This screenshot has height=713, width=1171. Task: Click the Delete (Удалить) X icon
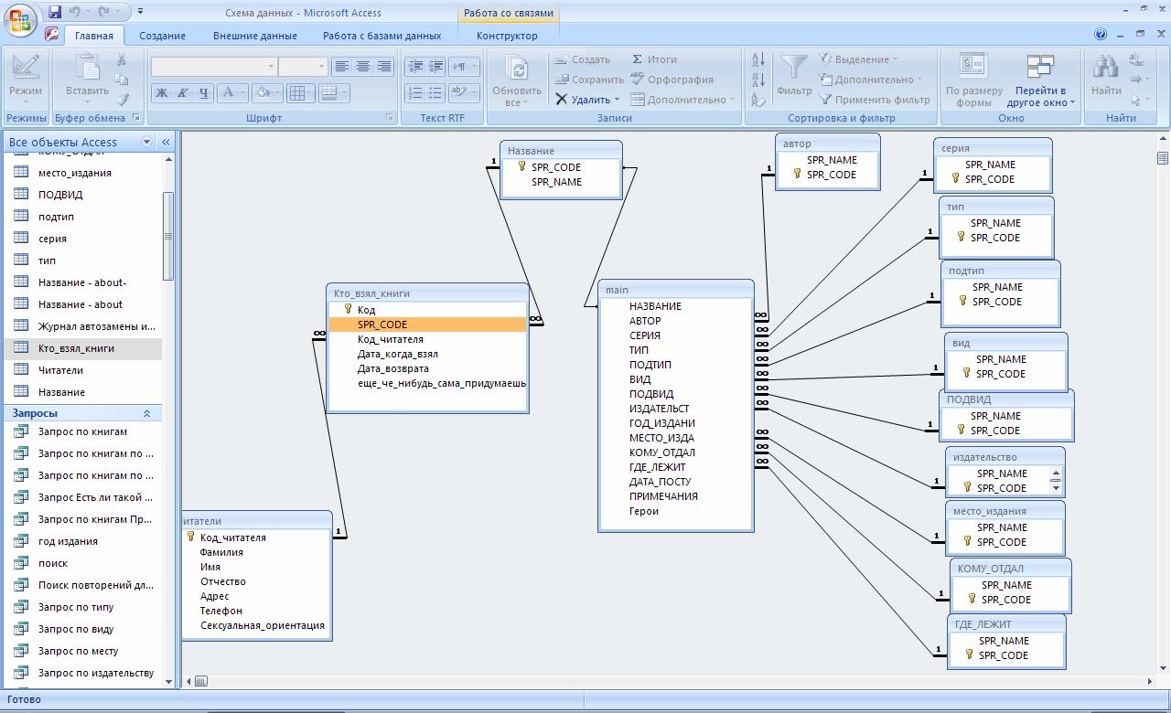point(561,100)
